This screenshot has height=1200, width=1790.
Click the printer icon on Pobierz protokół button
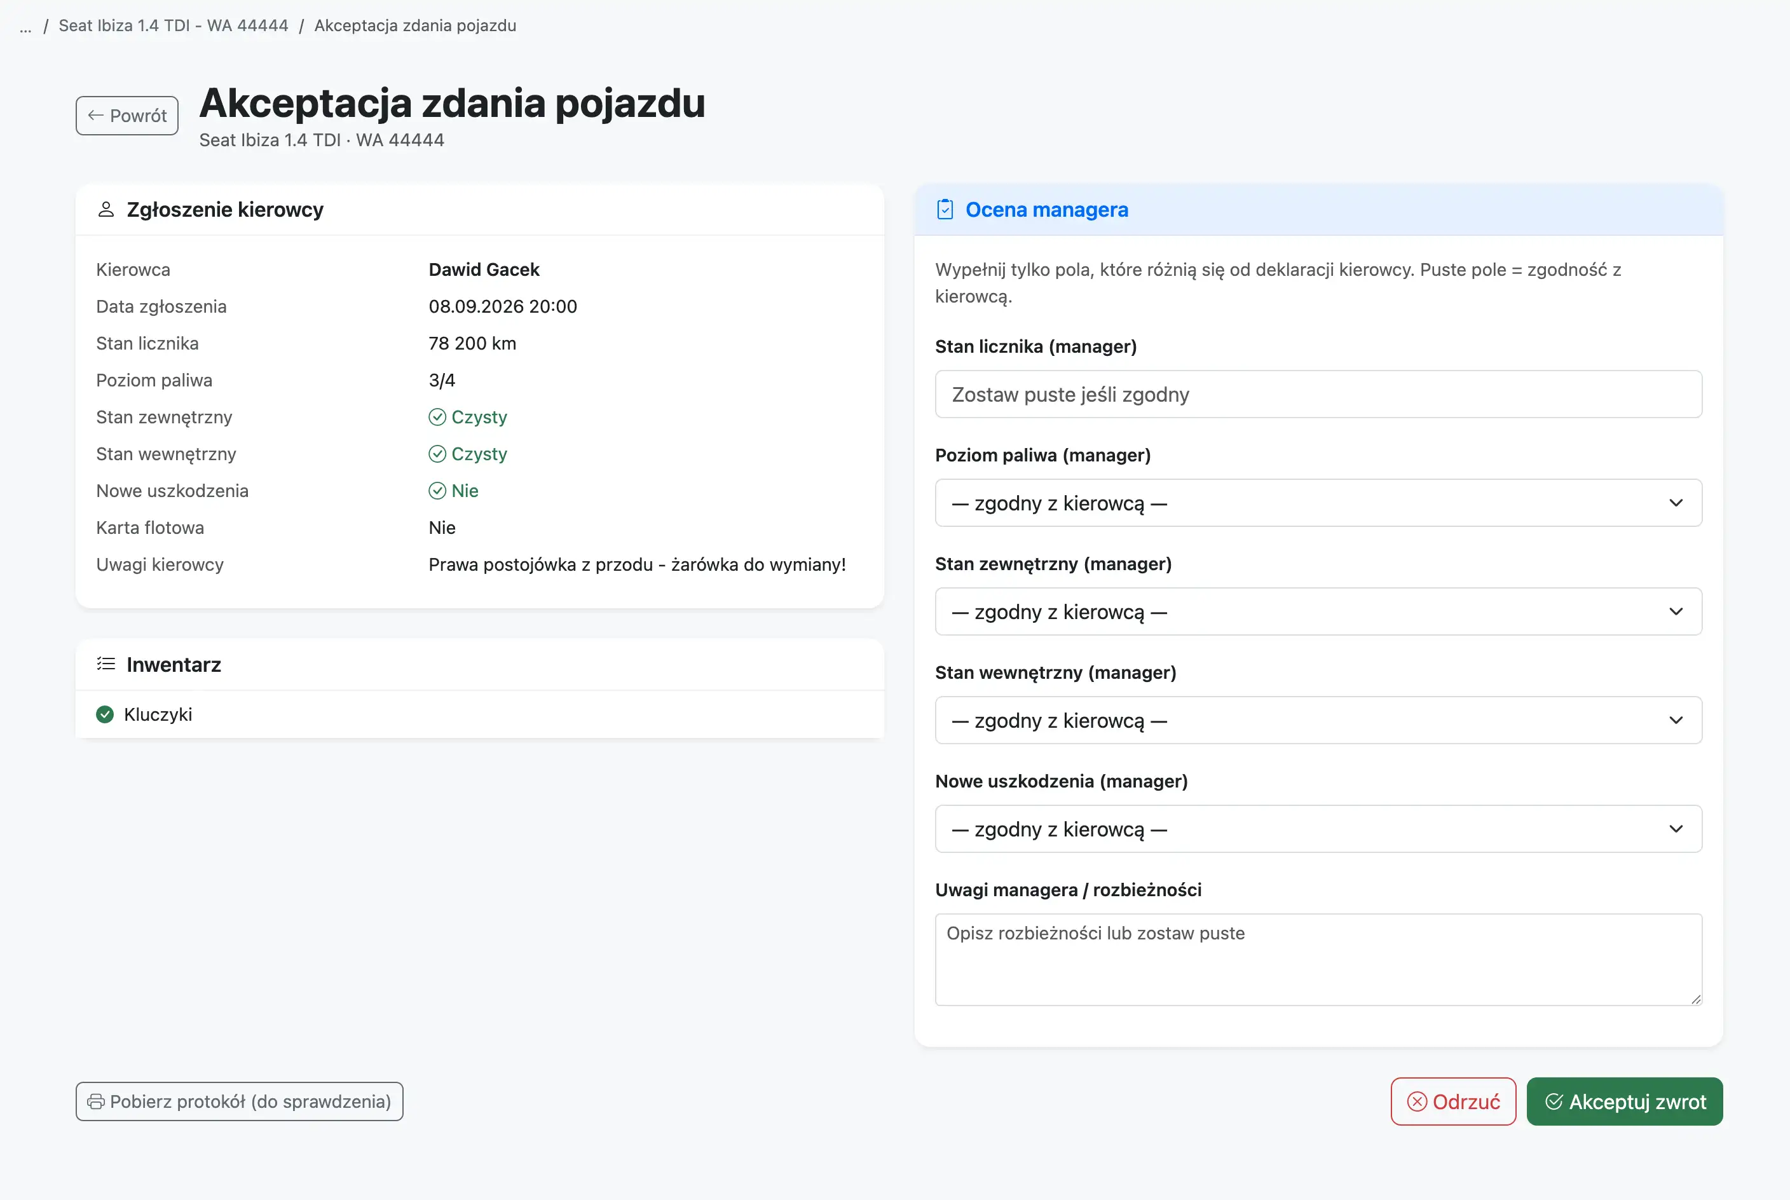click(95, 1102)
